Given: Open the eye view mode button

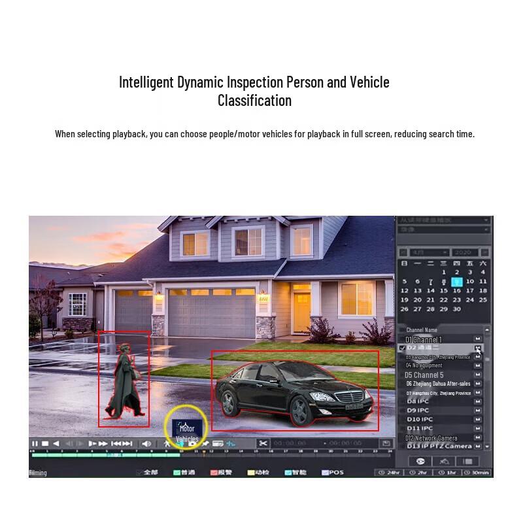Looking at the screenshot, I should pos(420,462).
